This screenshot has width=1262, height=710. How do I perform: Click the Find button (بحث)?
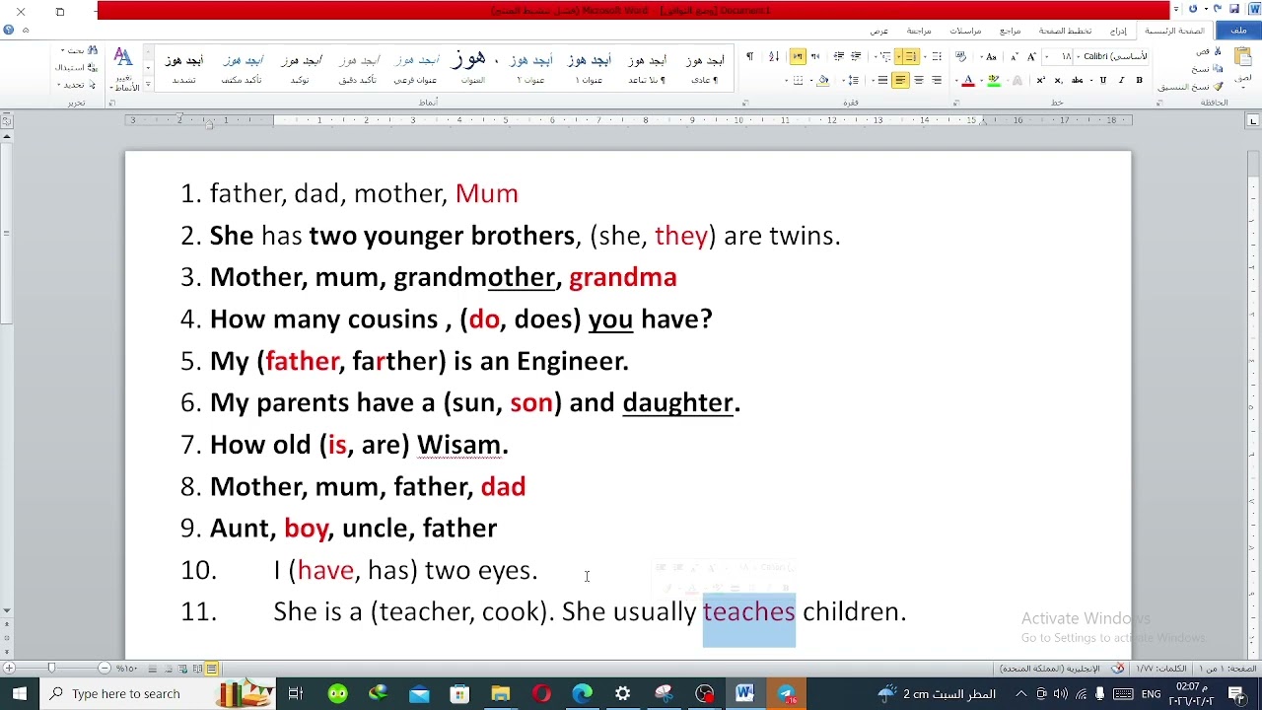(77, 50)
